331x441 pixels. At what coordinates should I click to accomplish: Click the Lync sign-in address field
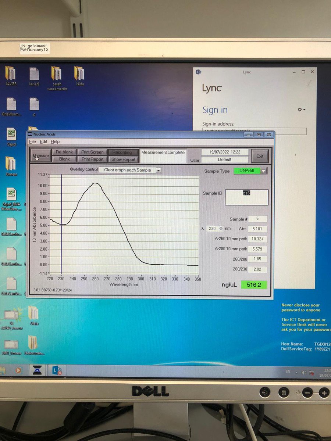click(255, 131)
